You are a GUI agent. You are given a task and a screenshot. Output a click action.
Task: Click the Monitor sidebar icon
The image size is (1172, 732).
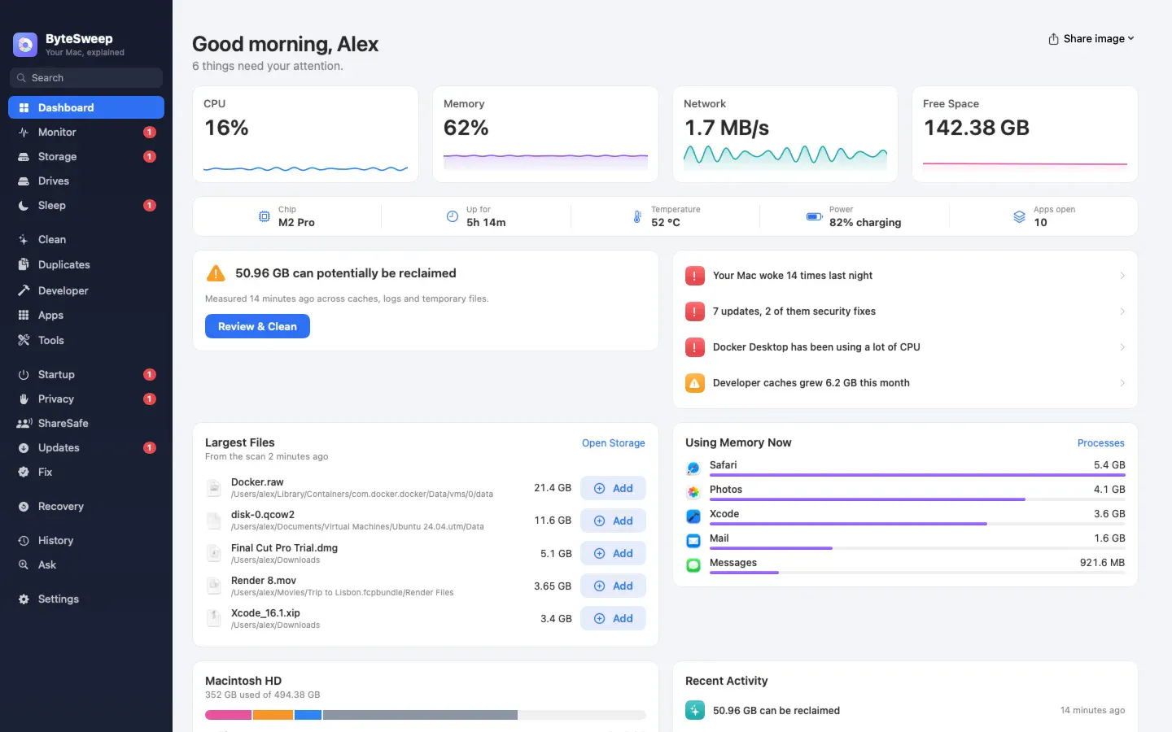tap(24, 132)
